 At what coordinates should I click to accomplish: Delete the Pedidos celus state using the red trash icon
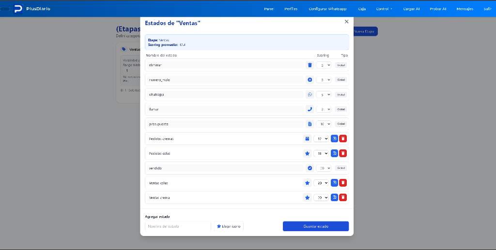click(343, 153)
